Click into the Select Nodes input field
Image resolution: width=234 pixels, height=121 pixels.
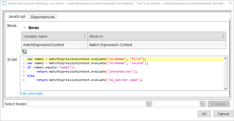click(87, 104)
